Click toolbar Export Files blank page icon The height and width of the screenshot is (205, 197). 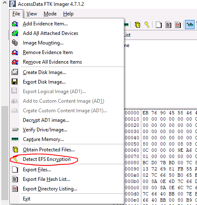point(159,25)
